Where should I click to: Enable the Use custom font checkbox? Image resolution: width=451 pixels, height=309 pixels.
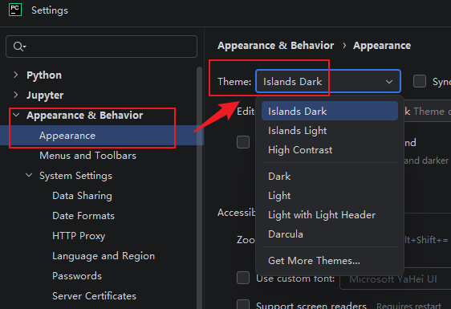click(x=243, y=278)
